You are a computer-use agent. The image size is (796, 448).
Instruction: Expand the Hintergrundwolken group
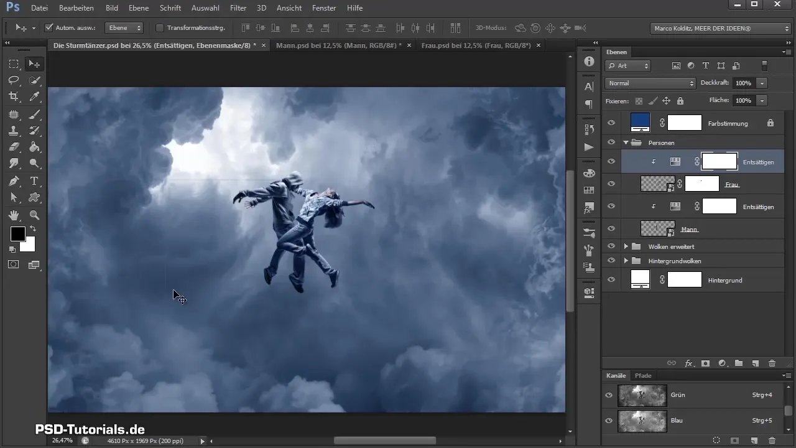click(x=626, y=261)
